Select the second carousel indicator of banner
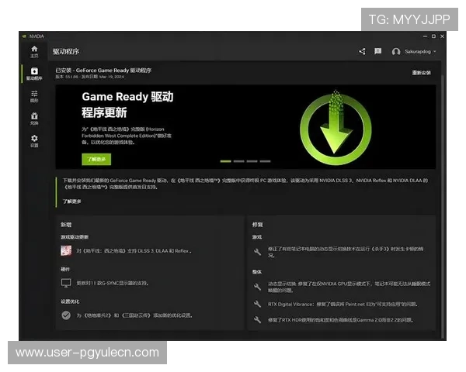Screen dimensions: 466x372 coord(238,161)
